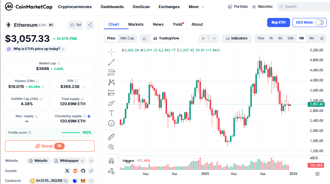Switch to TradingView chart mode
This screenshot has width=330, height=184.
[166, 38]
